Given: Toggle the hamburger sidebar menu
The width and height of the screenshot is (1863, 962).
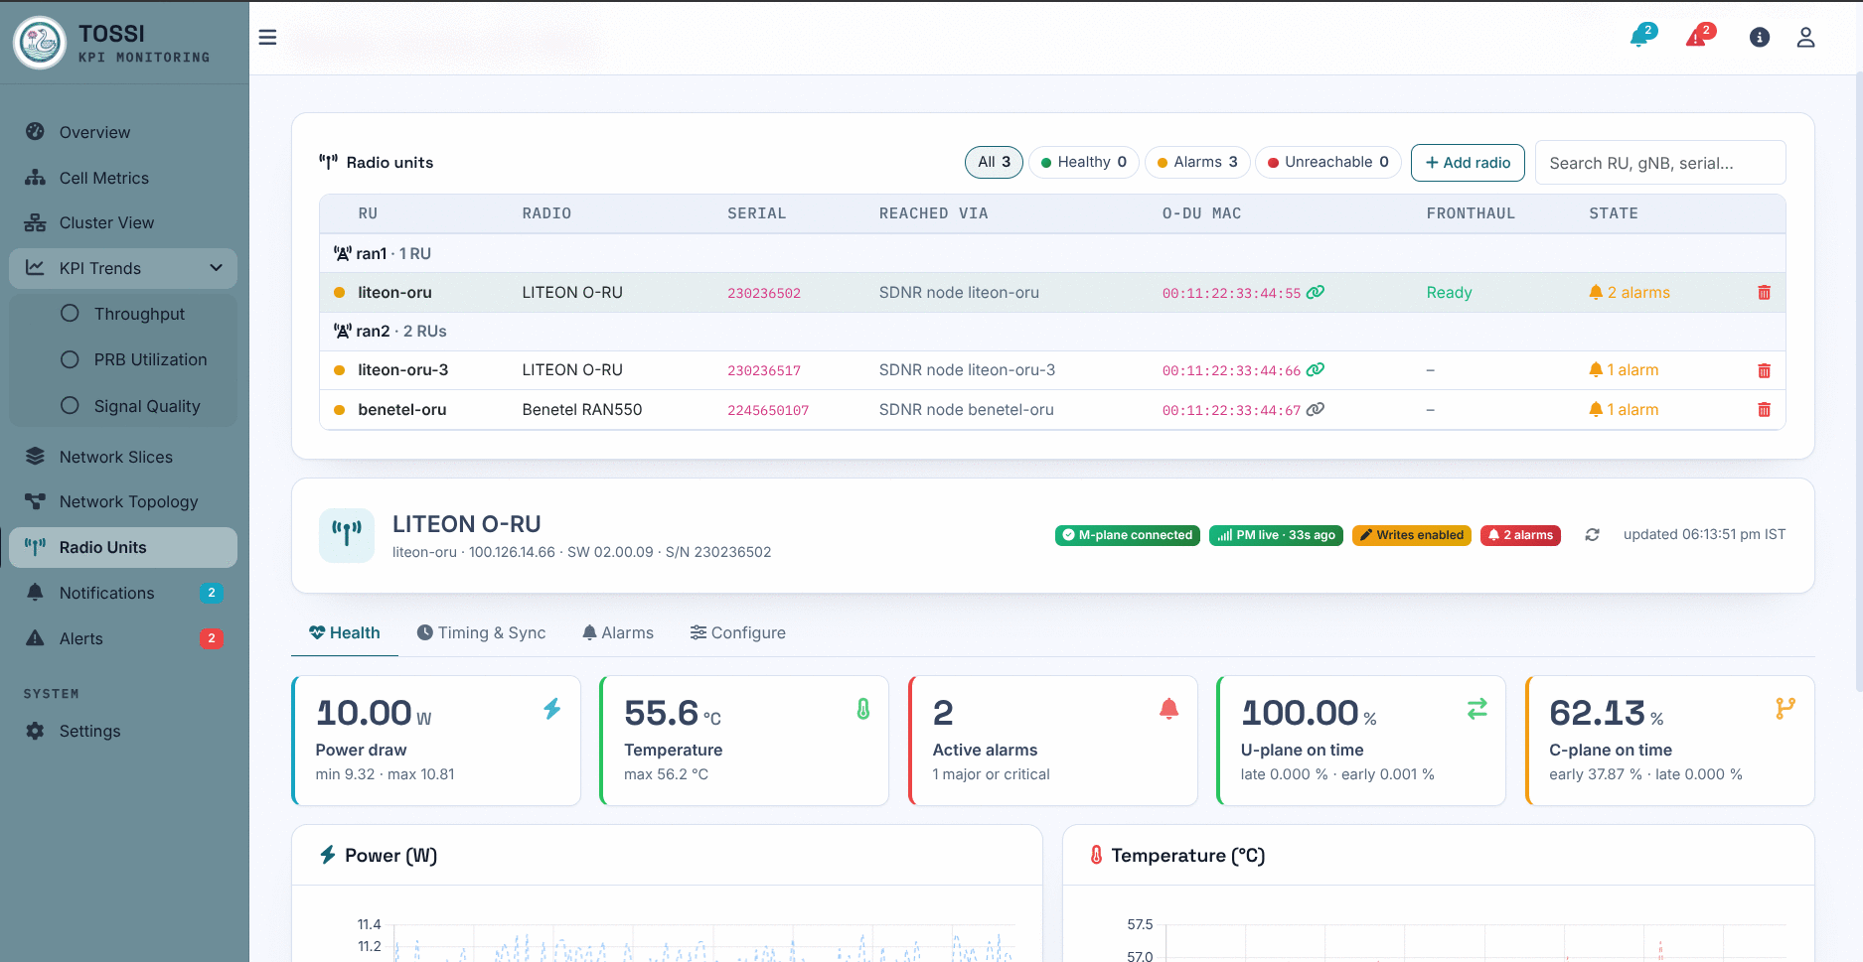Looking at the screenshot, I should pyautogui.click(x=267, y=38).
